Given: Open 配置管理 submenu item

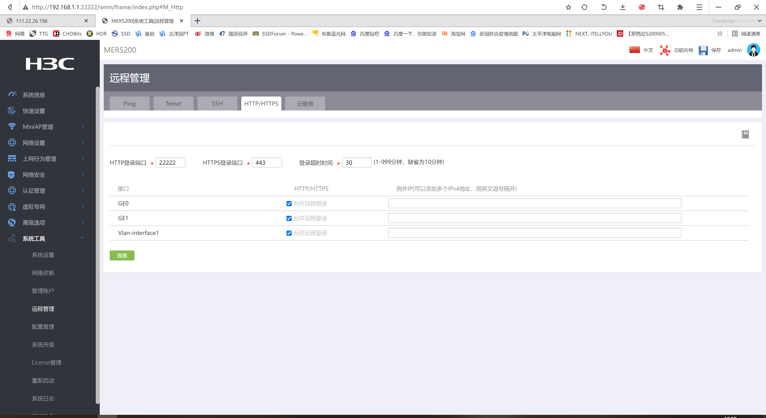Looking at the screenshot, I should 43,327.
